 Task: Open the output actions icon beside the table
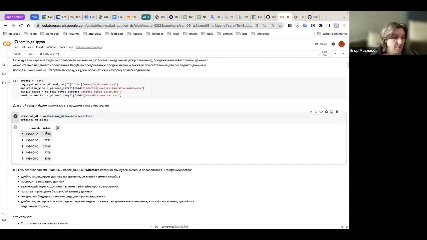click(x=15, y=127)
